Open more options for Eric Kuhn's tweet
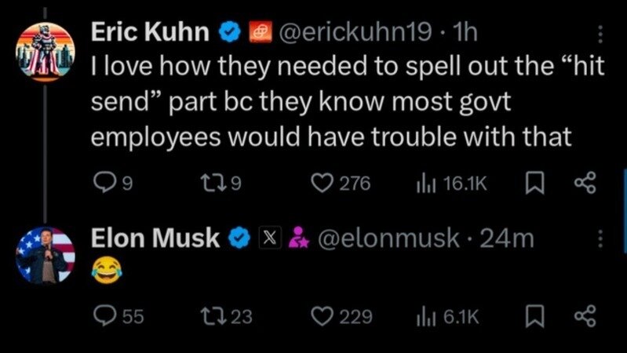 [600, 35]
